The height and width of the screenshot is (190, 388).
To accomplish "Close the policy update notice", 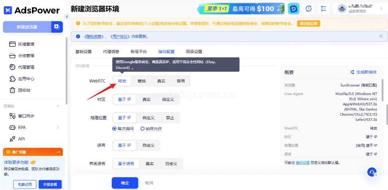I will [381, 36].
